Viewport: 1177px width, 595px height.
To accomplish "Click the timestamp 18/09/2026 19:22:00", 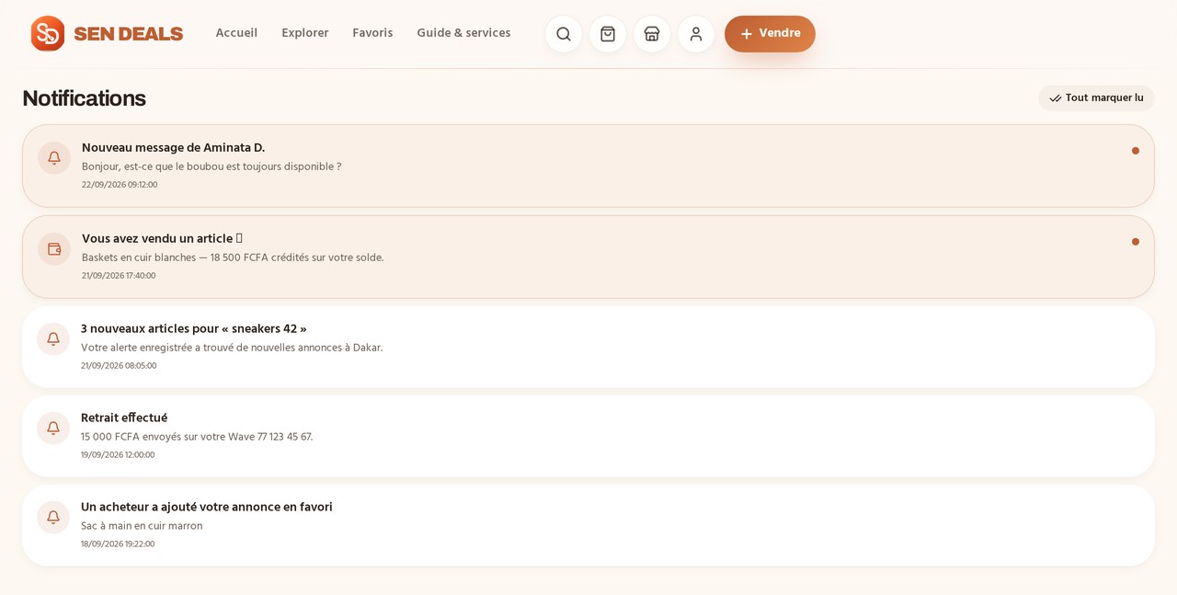I will pyautogui.click(x=118, y=544).
